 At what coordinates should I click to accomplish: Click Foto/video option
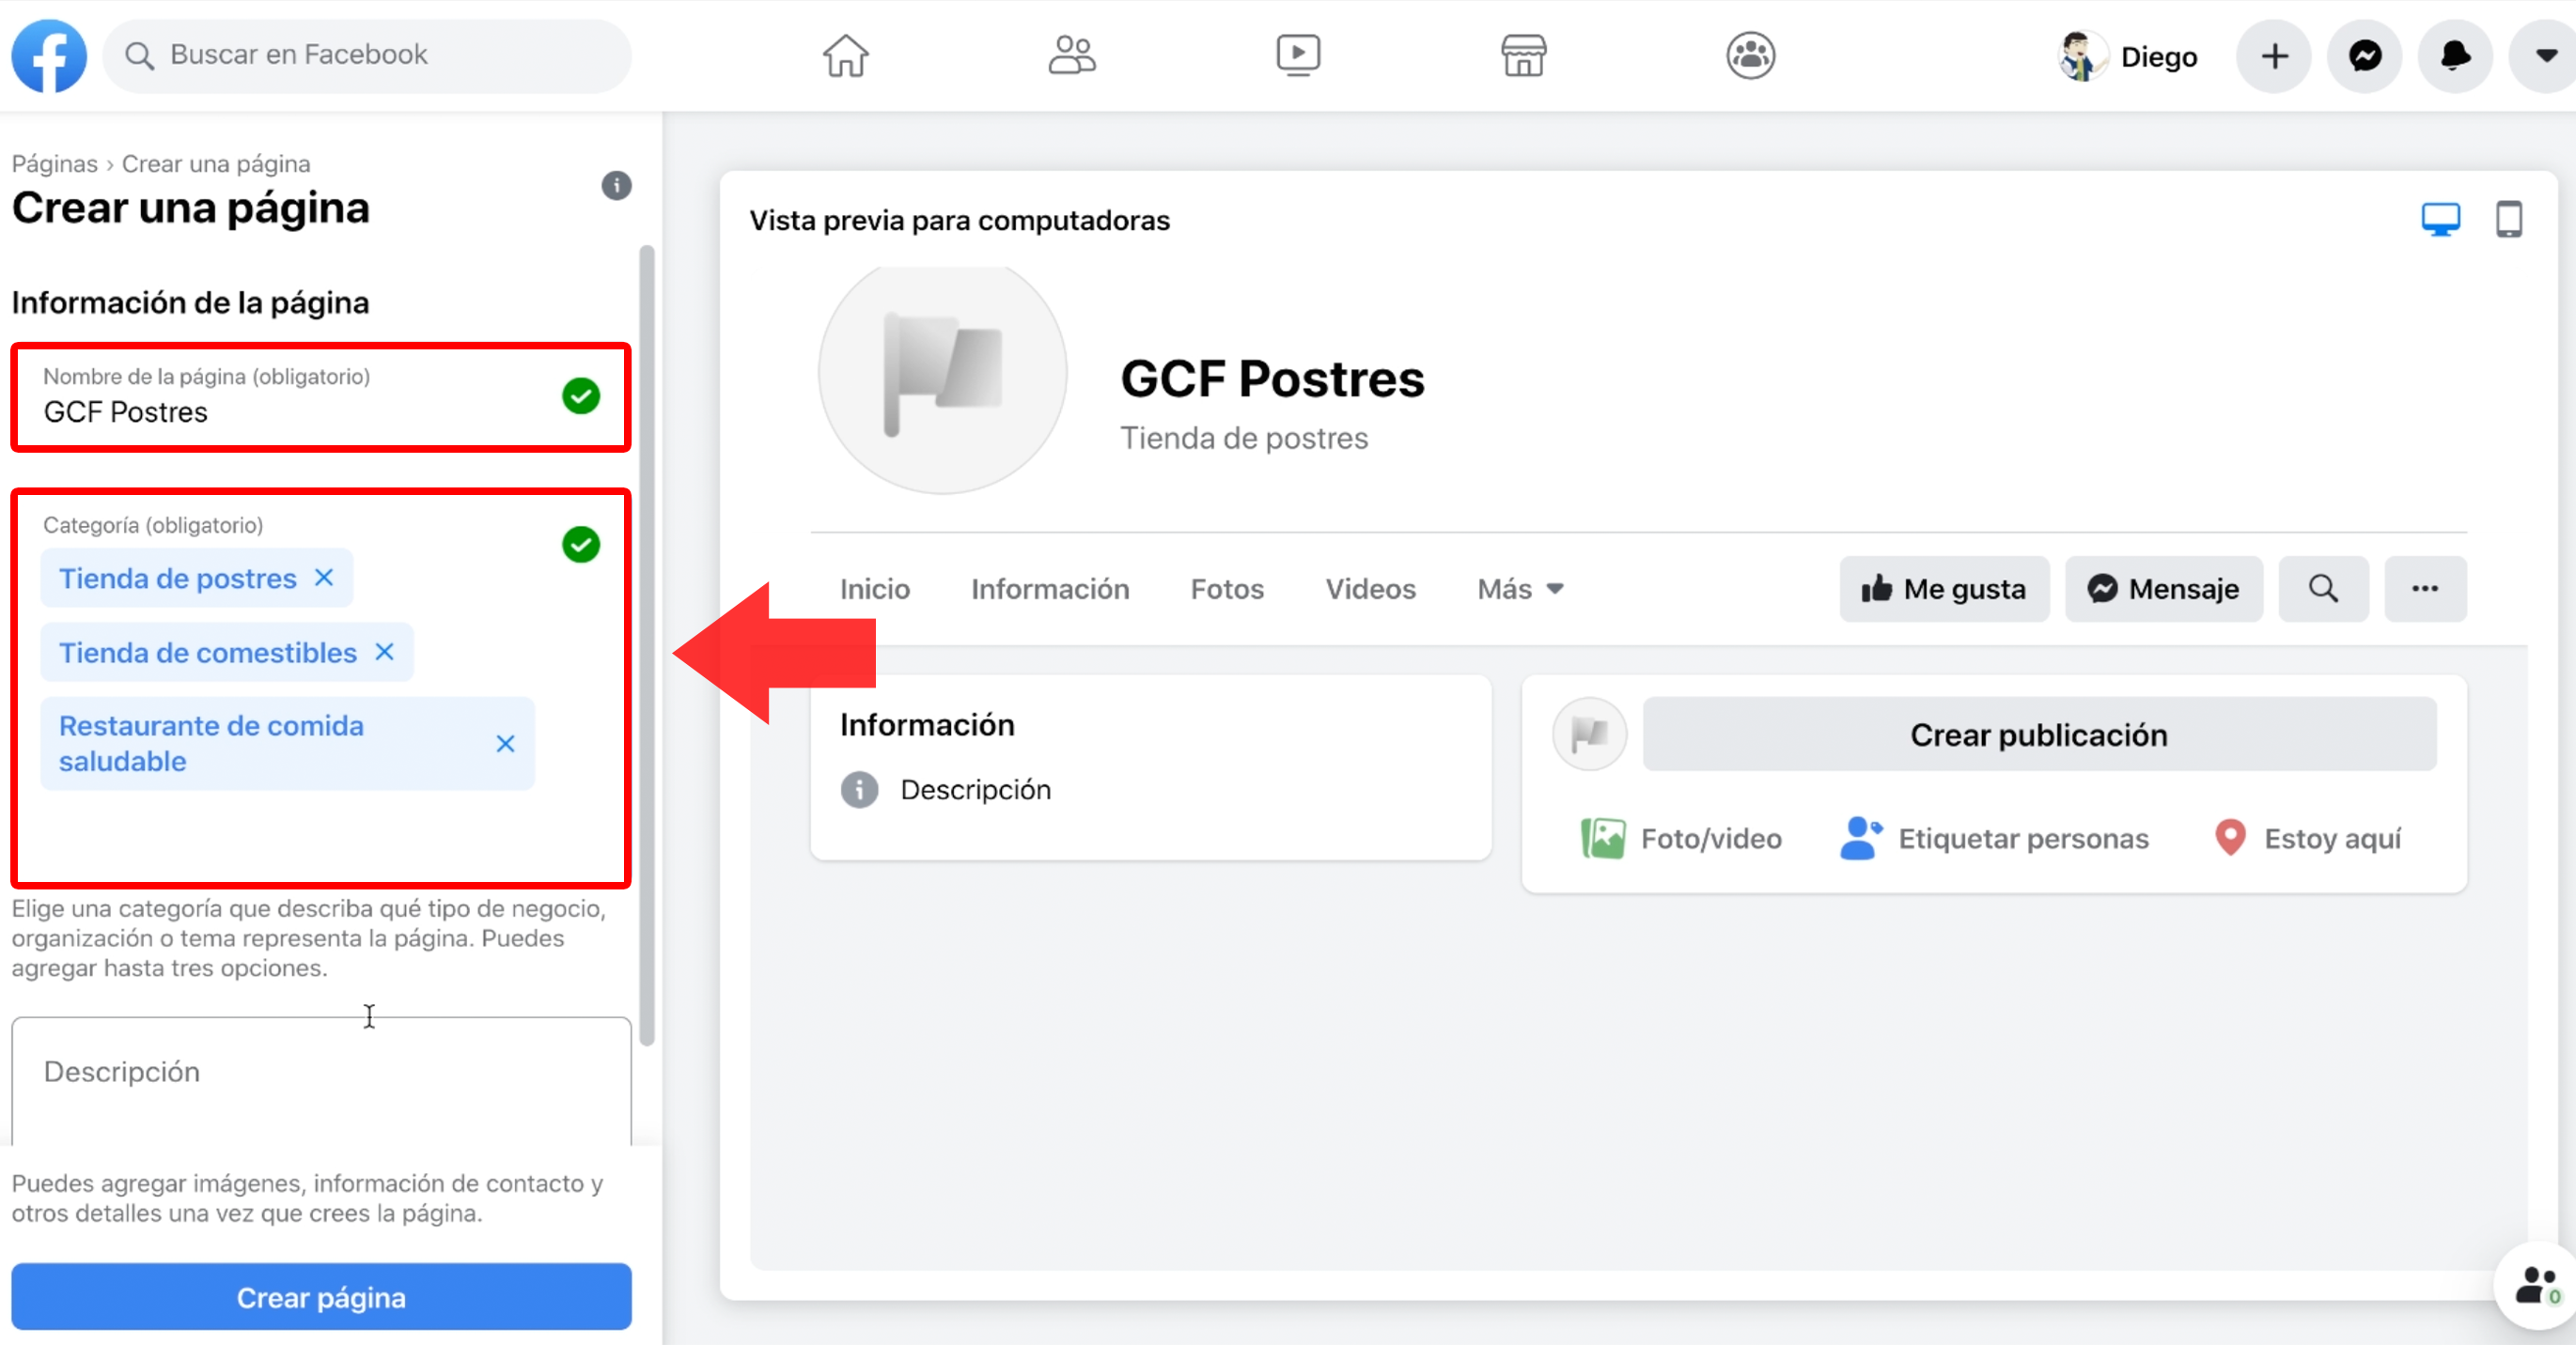tap(1682, 838)
